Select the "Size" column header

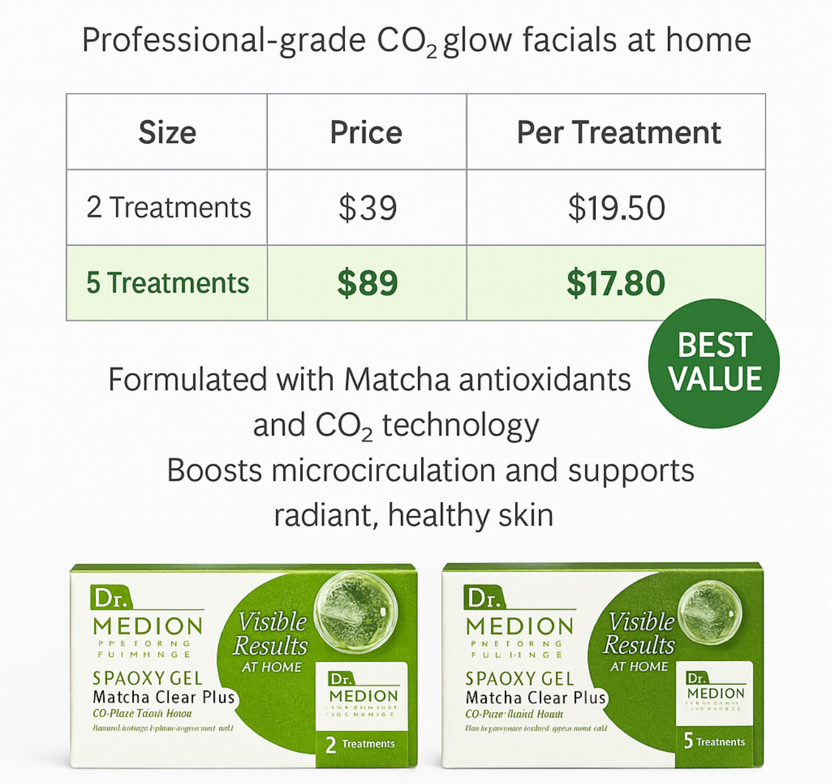point(167,133)
